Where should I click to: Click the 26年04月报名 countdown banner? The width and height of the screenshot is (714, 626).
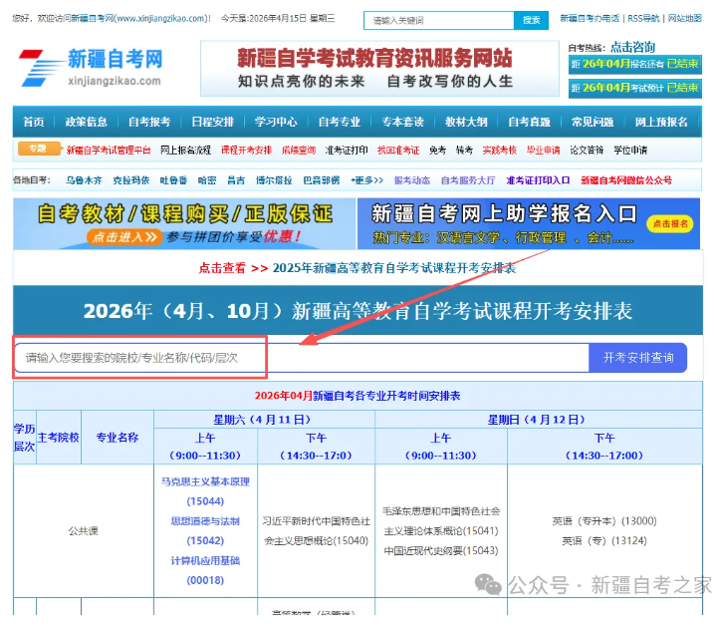tap(634, 64)
